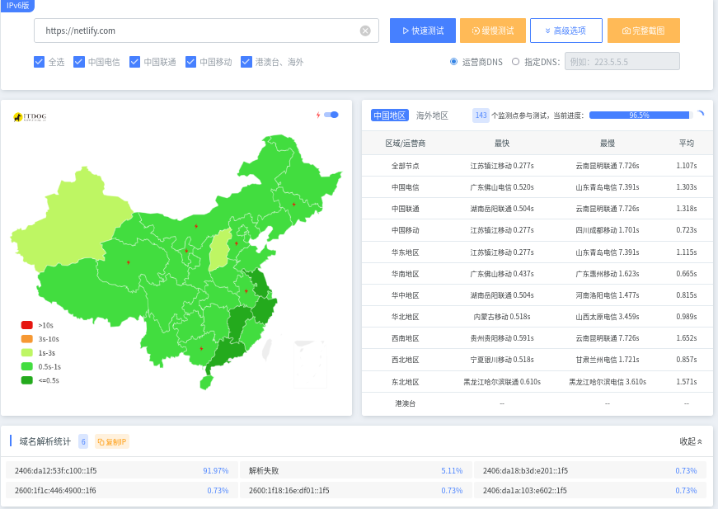Image resolution: width=718 pixels, height=509 pixels.
Task: Click the red lightning bolt icon above map
Action: pyautogui.click(x=318, y=115)
